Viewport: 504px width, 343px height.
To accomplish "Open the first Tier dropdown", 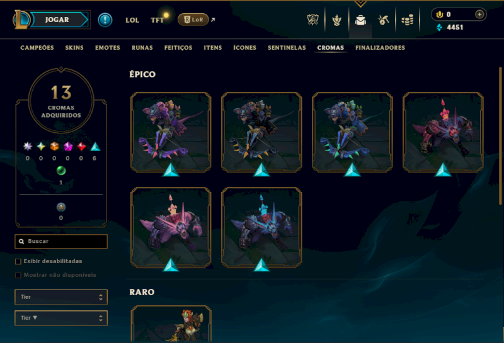I will 61,297.
